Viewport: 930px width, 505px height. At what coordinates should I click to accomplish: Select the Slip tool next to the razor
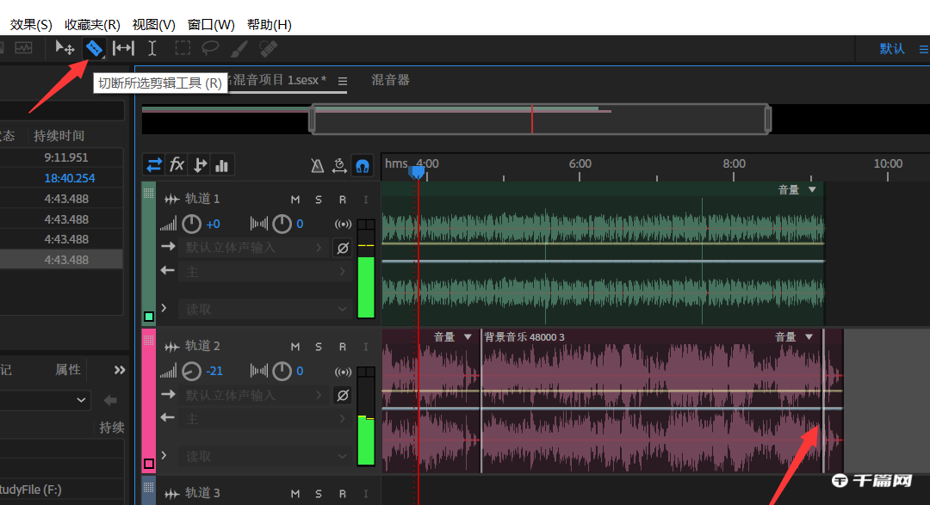[123, 48]
